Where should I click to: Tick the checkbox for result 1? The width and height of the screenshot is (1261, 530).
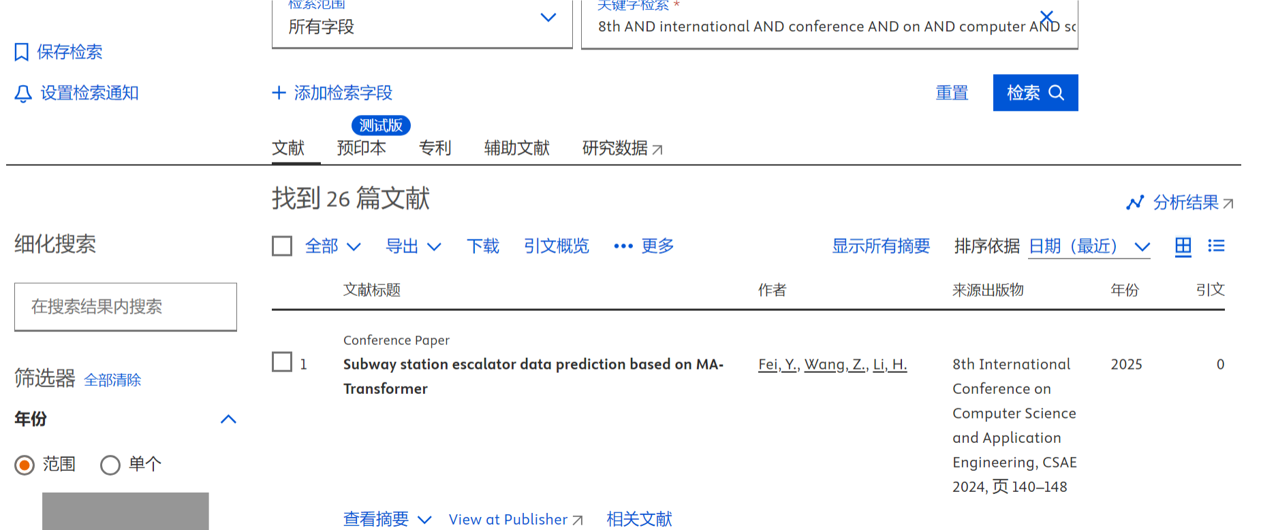tap(282, 362)
